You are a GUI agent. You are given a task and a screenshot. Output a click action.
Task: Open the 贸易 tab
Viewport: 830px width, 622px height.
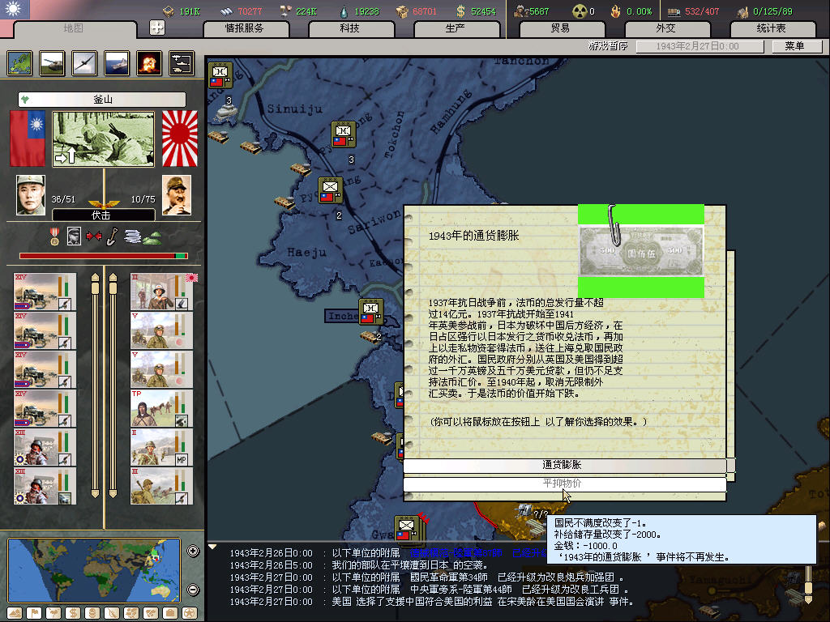pos(561,28)
